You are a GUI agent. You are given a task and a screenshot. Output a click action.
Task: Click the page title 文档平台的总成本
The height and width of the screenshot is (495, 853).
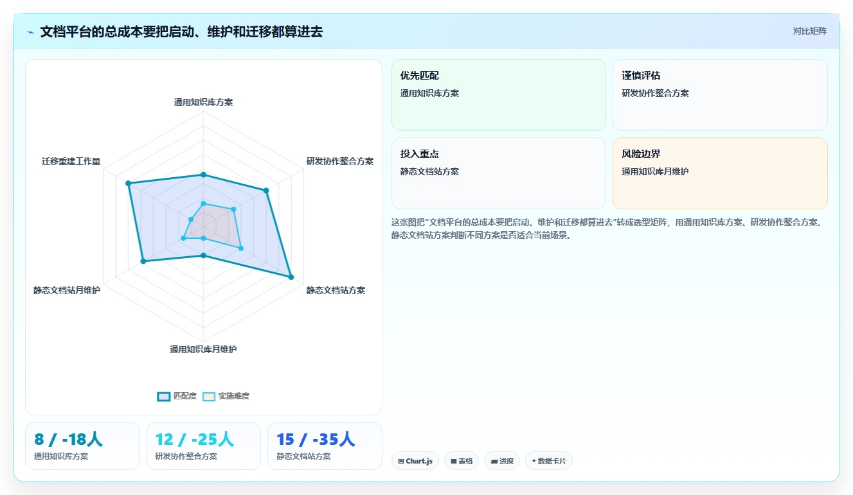[x=181, y=31]
